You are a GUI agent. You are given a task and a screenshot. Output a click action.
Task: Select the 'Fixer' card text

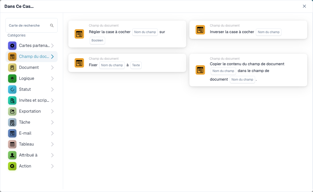click(93, 65)
